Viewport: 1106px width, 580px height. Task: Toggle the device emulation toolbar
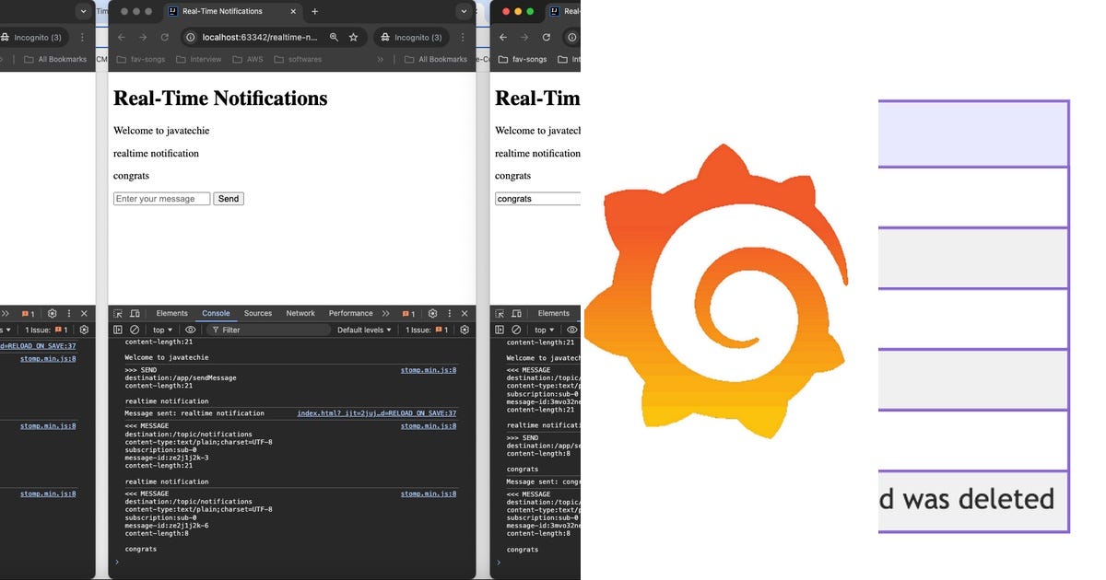135,313
